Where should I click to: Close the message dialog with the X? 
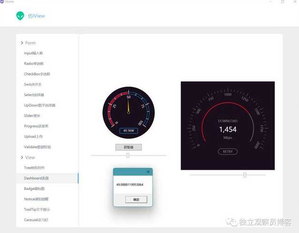pos(148,172)
